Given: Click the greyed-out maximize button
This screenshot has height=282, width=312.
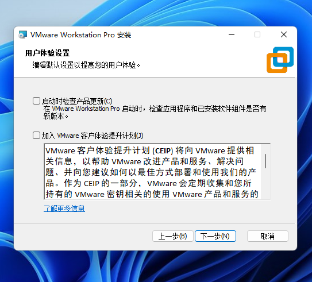Looking at the screenshot, I should click(x=257, y=34).
